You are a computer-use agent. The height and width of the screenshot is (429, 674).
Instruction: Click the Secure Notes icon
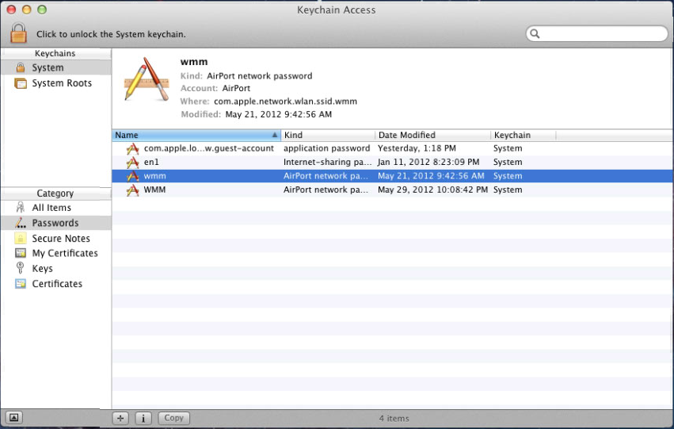click(21, 239)
